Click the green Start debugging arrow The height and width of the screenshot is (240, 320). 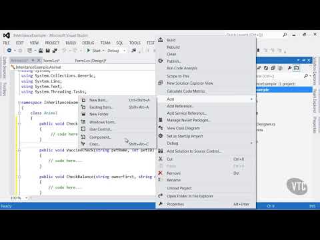pos(89,51)
